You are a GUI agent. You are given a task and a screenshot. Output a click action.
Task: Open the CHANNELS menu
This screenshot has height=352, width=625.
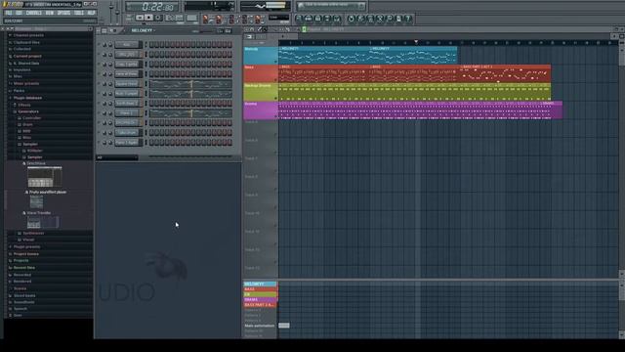[x=34, y=13]
